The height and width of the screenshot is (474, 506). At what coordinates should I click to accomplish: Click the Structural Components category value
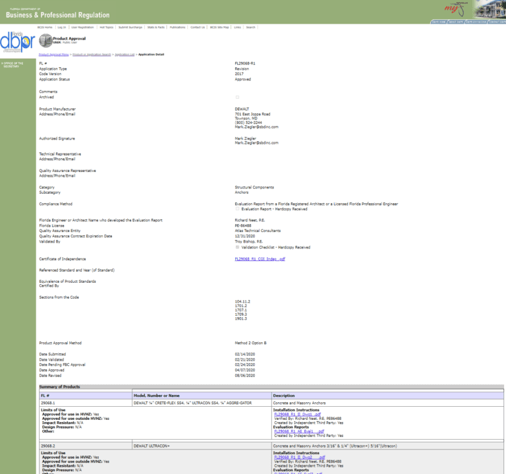point(254,187)
